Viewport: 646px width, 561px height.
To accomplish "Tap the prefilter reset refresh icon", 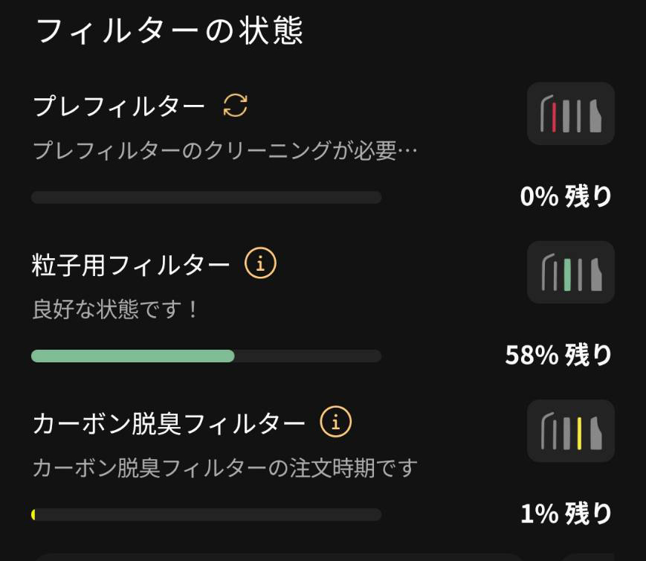I will [x=236, y=106].
